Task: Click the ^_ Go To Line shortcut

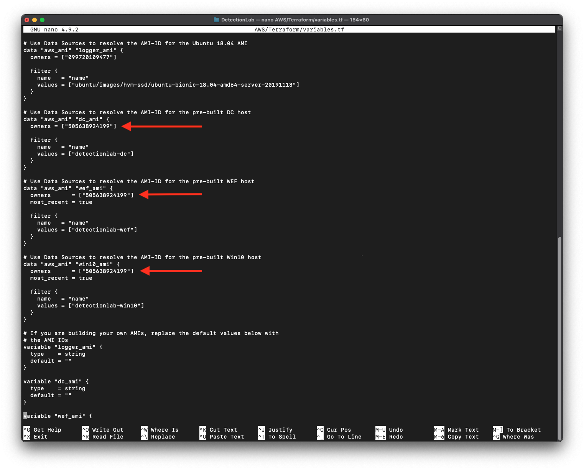Action: [339, 437]
